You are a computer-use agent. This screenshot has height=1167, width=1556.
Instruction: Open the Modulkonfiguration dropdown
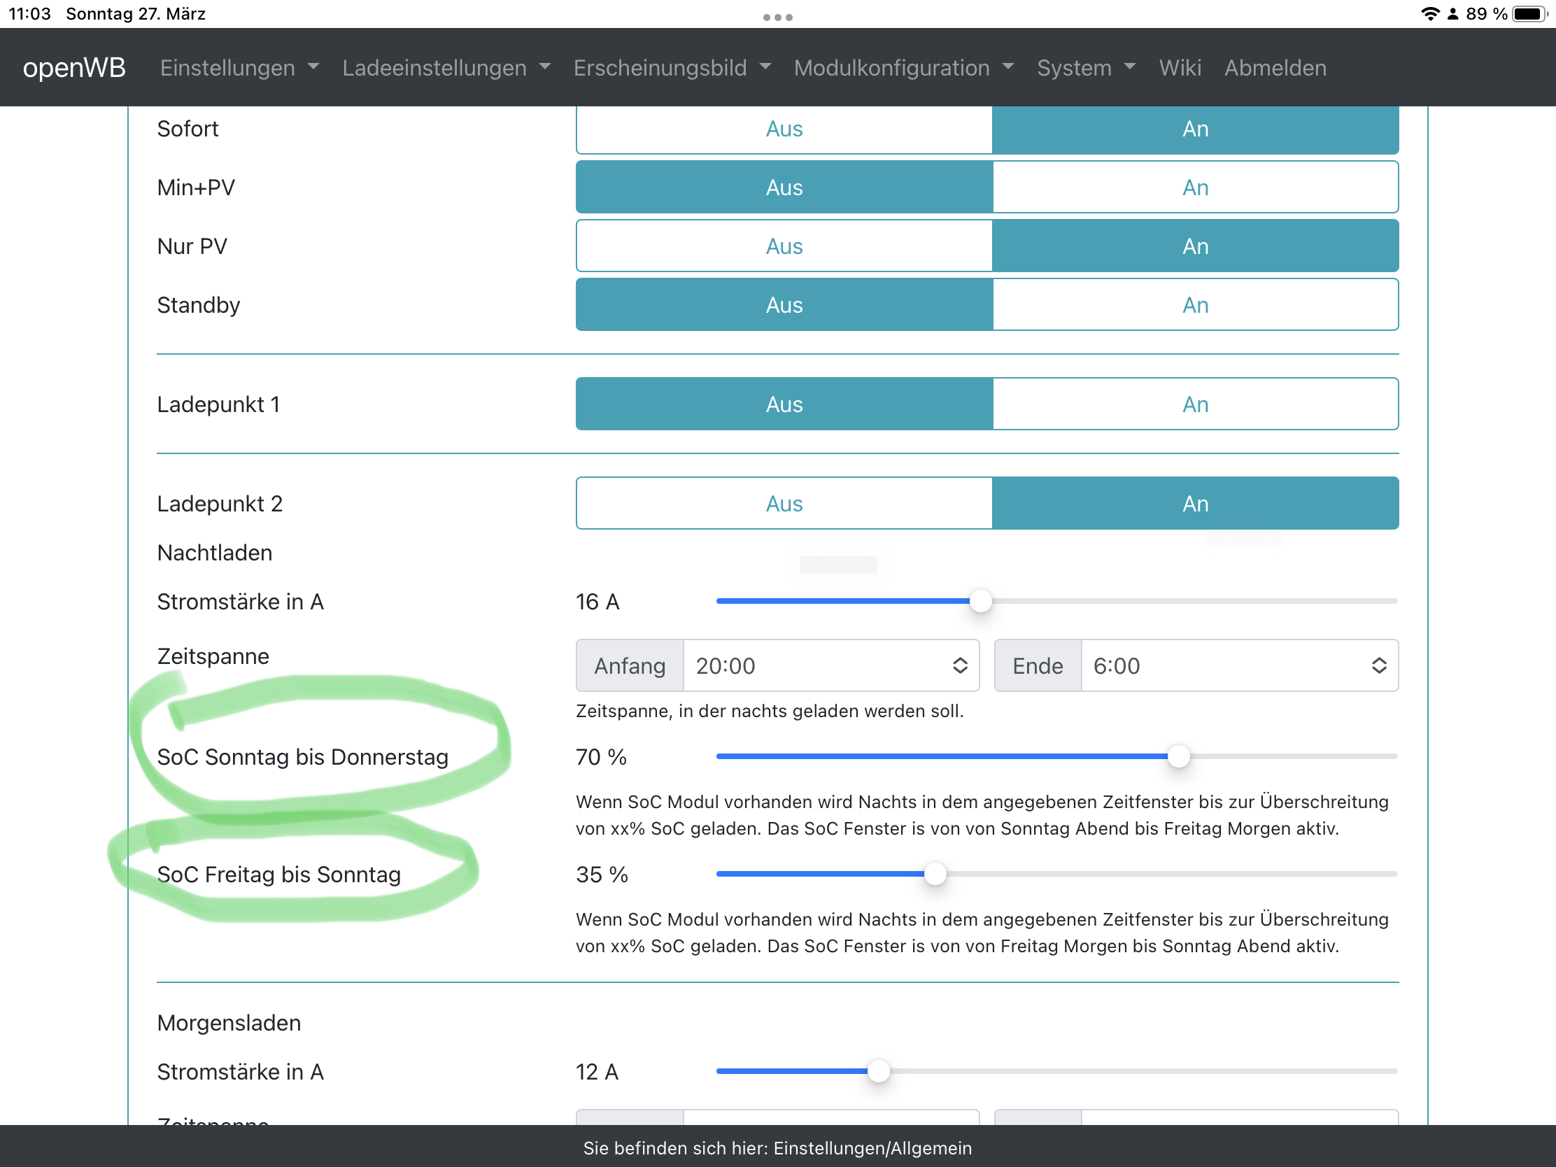click(903, 68)
